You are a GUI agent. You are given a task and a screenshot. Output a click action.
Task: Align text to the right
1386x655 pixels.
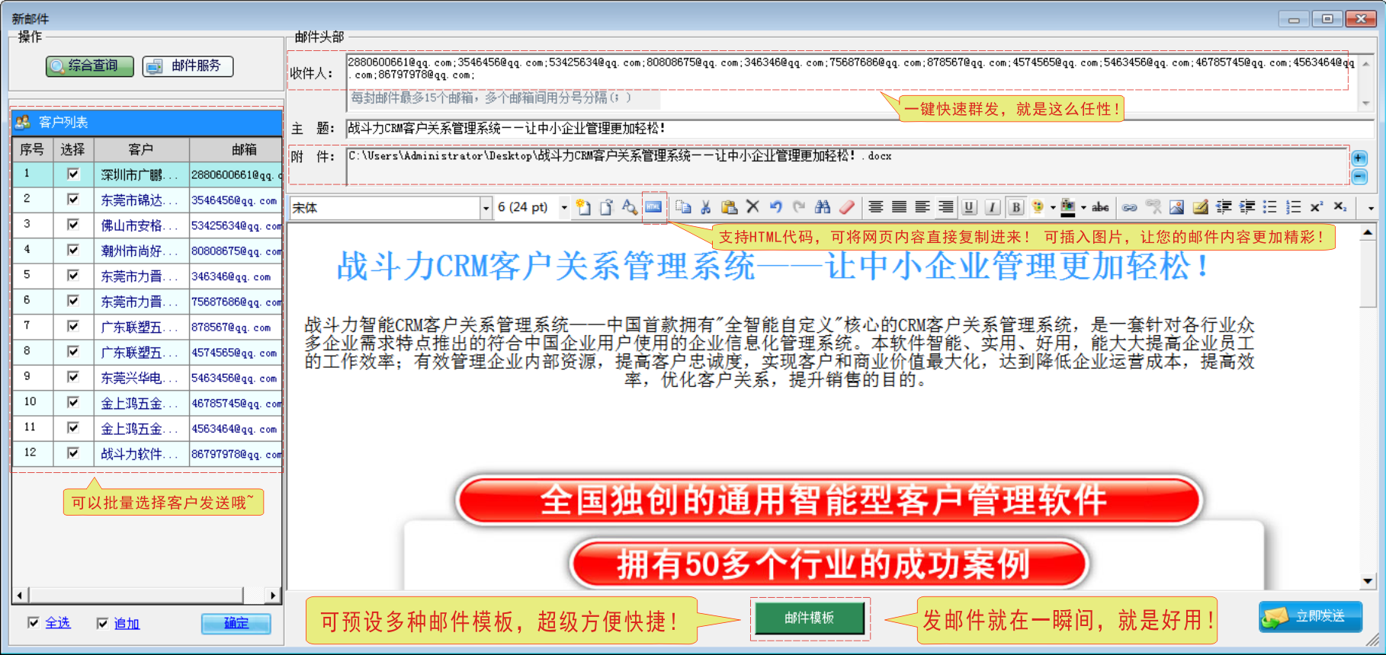tap(946, 207)
